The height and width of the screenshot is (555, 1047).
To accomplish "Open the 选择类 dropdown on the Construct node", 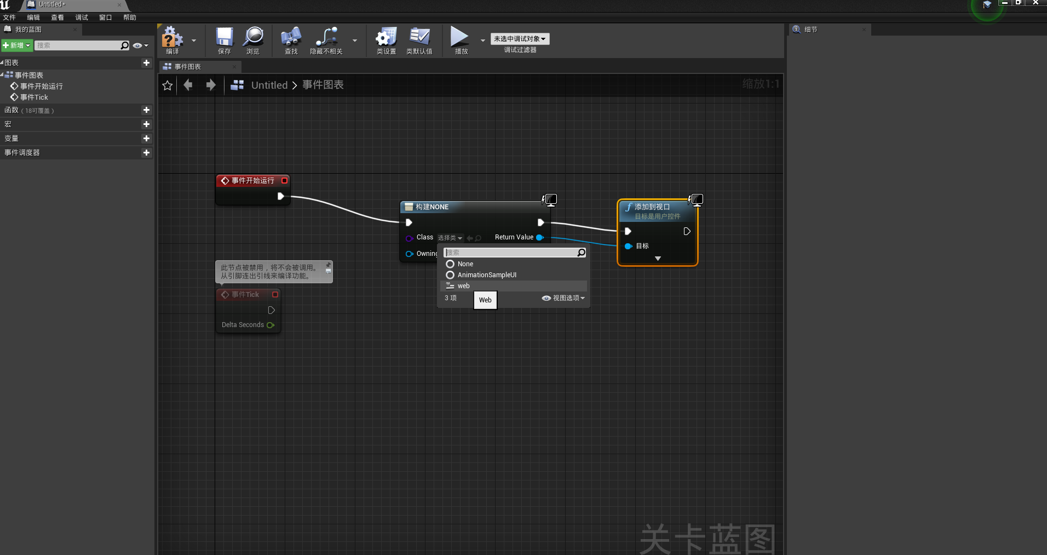I will click(449, 238).
